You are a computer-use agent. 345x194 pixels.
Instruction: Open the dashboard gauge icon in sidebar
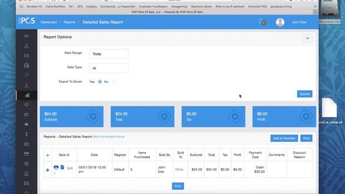pos(26,36)
